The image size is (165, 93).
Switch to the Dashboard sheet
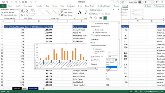coord(33,88)
